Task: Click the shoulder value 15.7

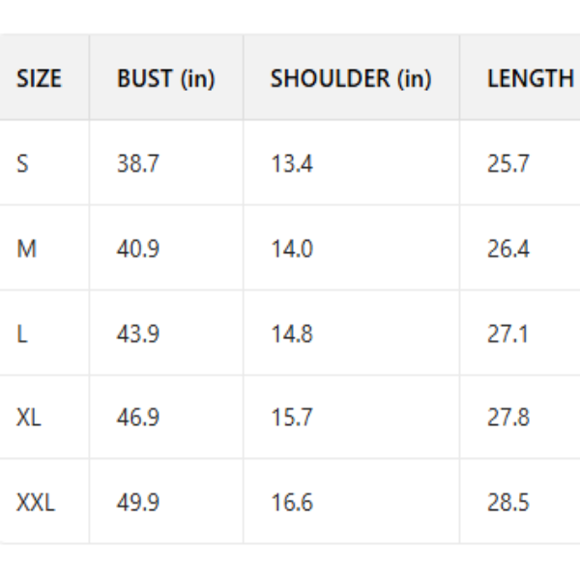Action: tap(292, 418)
